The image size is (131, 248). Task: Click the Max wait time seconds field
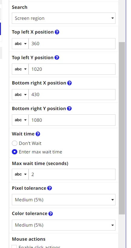[x=72, y=174]
